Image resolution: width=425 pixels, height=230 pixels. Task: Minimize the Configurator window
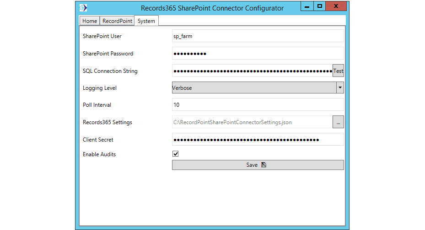coord(307,6)
